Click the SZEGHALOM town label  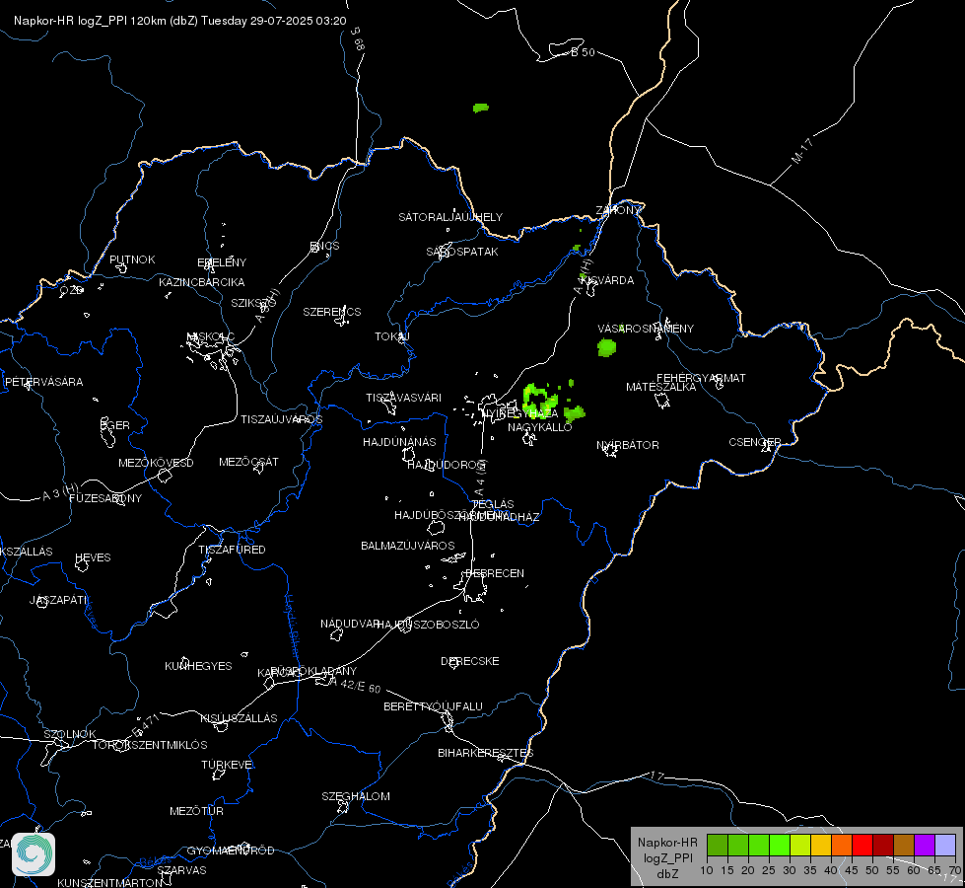pos(356,796)
